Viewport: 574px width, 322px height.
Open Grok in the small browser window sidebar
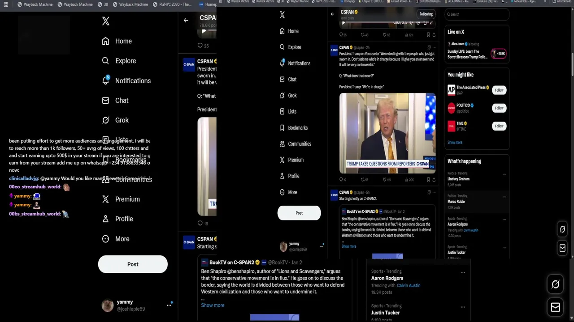click(288, 95)
